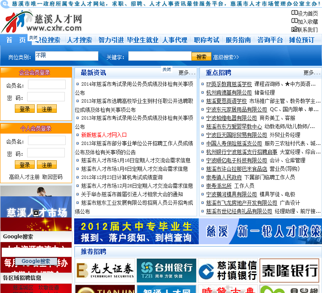Open 关于举办慈溪市首届引进人才相亲大会的通知
322x293 pixels.
132,194
